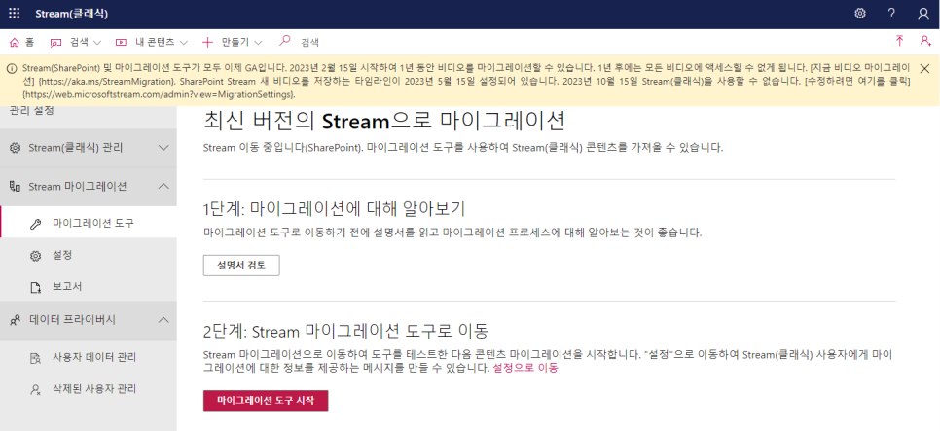Click the plus icon beside 만들기

207,42
